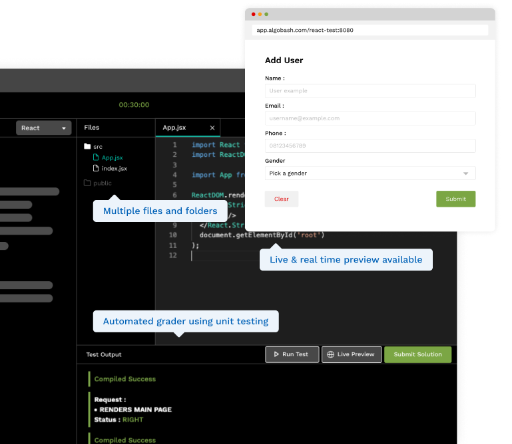Image resolution: width=512 pixels, height=444 pixels.
Task: Click the globe icon on Live Preview
Action: (330, 354)
